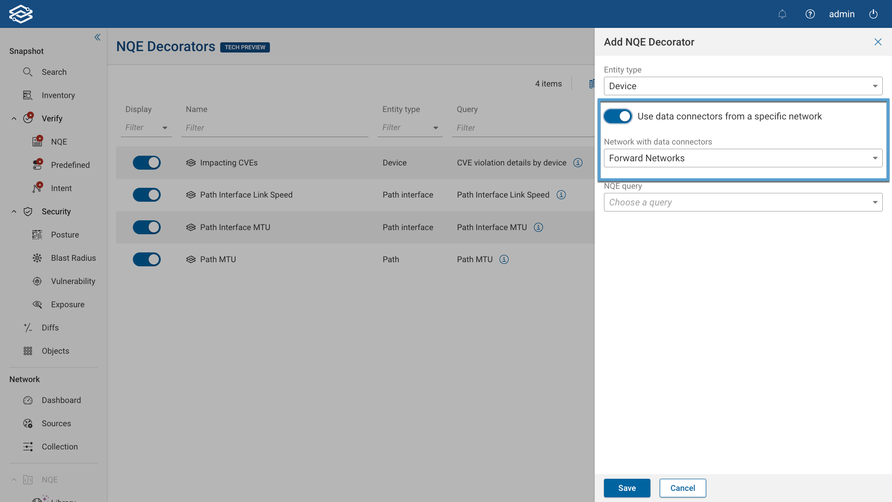Expand Network with data connectors dropdown
Image resolution: width=892 pixels, height=502 pixels.
tap(743, 158)
